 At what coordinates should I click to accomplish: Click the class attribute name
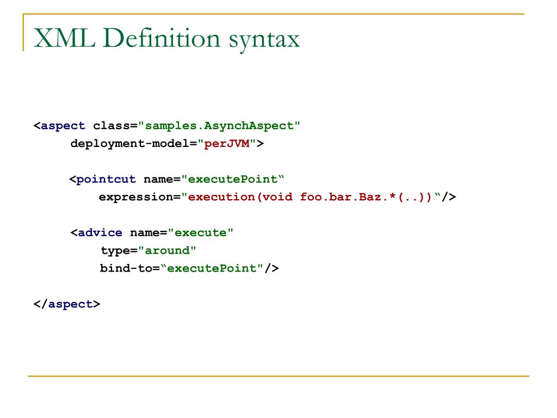point(111,126)
